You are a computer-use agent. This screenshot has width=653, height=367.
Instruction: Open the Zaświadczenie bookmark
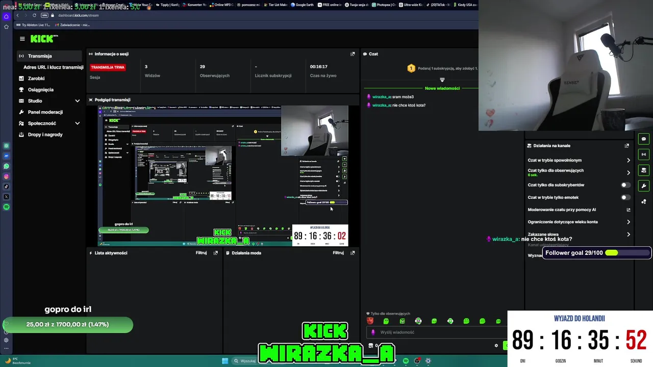tap(72, 25)
